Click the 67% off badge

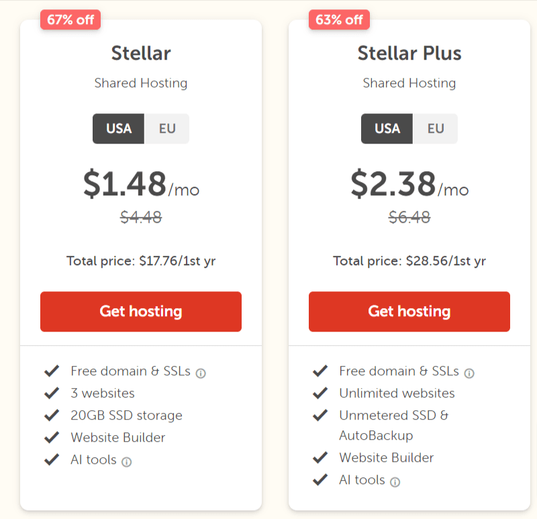70,20
